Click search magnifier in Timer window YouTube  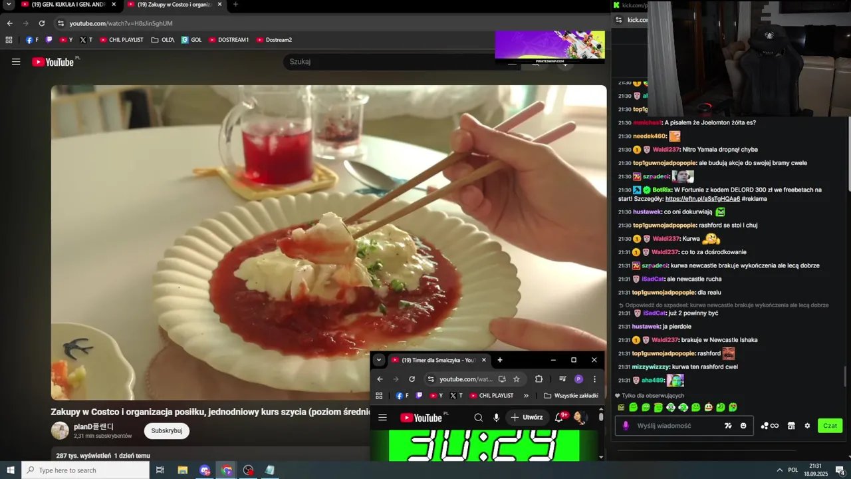(478, 418)
